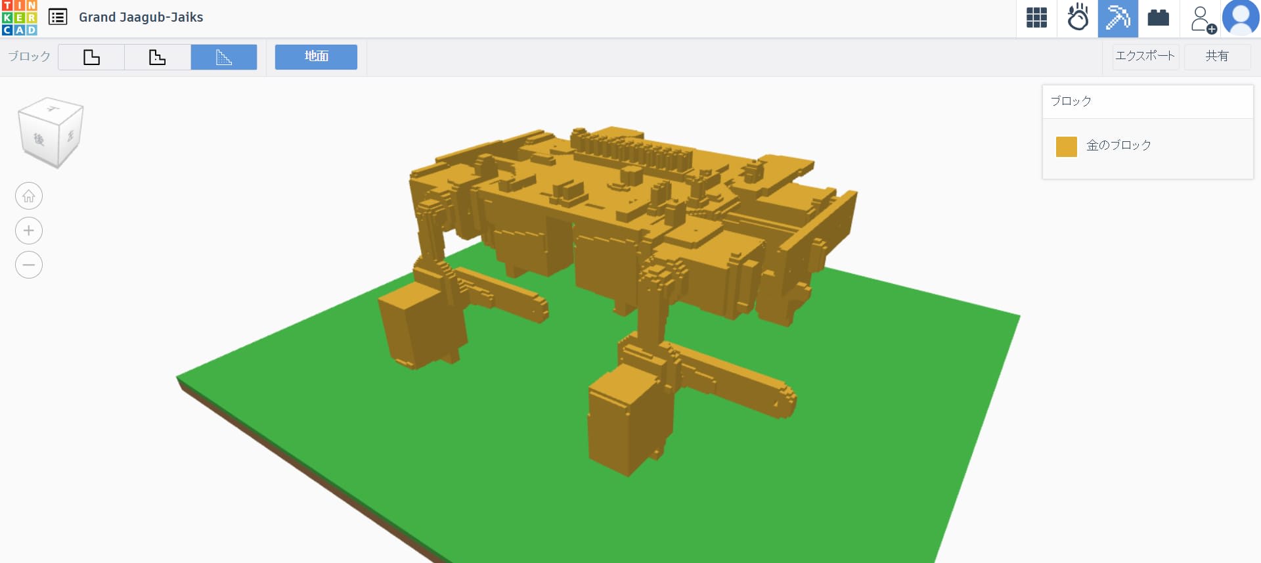1261x563 pixels.
Task: Click the Tinkercad logo
Action: coord(19,18)
